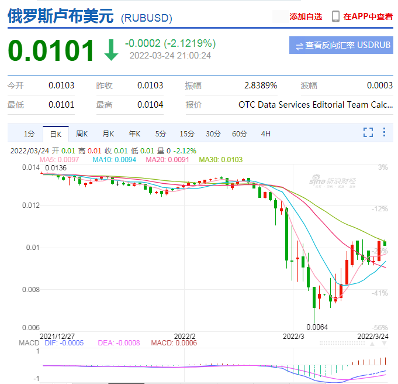Viewport: 398px width, 384px height.
Task: Switch to the 4H chart tab
Action: coord(266,134)
